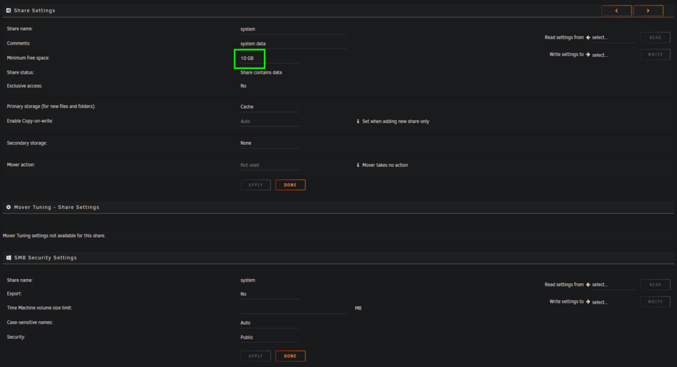Click the SMB Security Settings Windows icon

point(8,258)
